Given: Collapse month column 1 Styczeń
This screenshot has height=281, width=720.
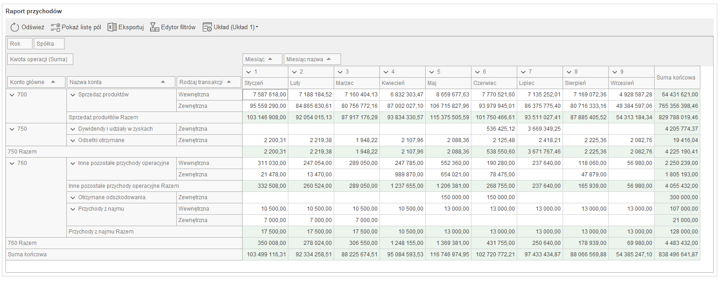Looking at the screenshot, I should pos(249,72).
